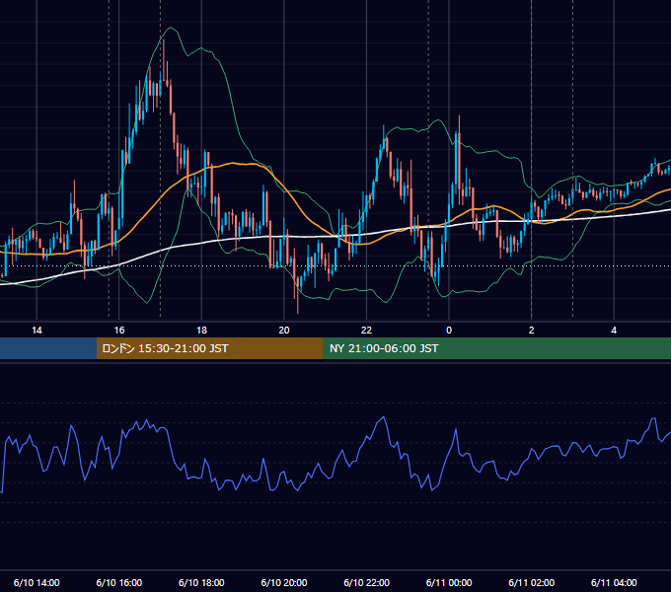Screen dimensions: 671x592
Task: Click the 22 hour axis label
Action: (x=366, y=331)
